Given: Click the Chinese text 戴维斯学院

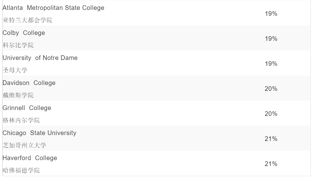Looking at the screenshot, I should tap(18, 95).
